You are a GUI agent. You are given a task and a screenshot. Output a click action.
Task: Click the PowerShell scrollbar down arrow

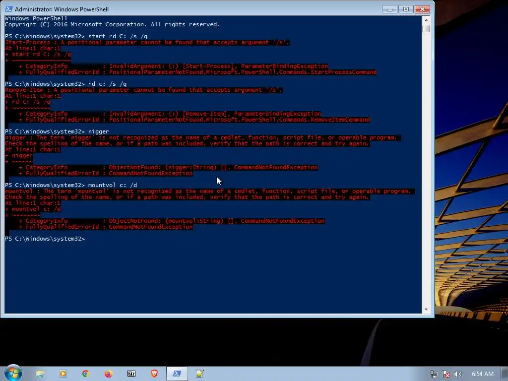tap(426, 310)
